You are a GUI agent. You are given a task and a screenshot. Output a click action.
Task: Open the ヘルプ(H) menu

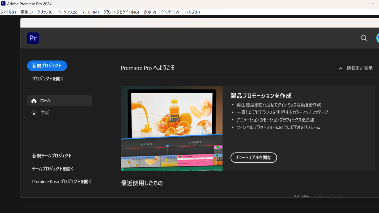tap(192, 12)
